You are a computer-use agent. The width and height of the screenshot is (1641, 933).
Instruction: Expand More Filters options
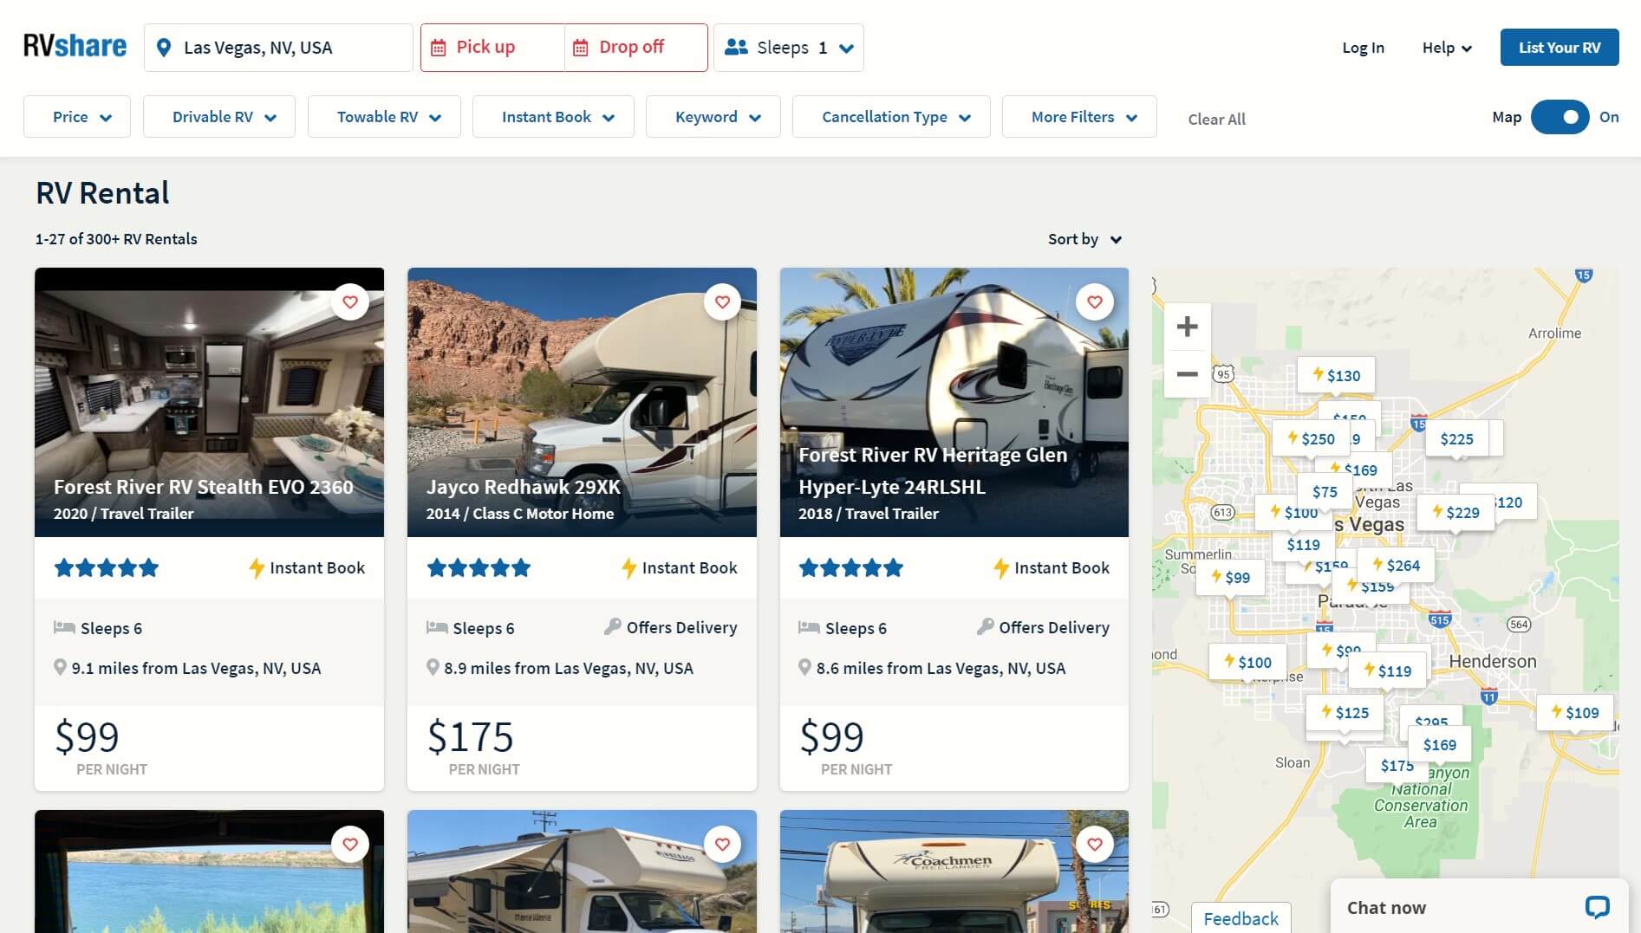(1079, 116)
